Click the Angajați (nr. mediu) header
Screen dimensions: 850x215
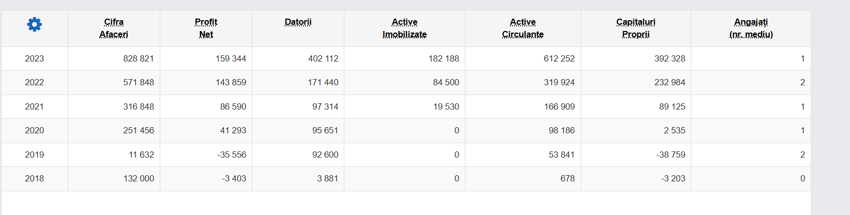[x=751, y=28]
